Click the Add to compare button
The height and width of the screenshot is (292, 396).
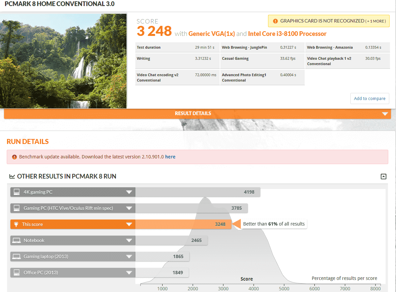click(369, 99)
